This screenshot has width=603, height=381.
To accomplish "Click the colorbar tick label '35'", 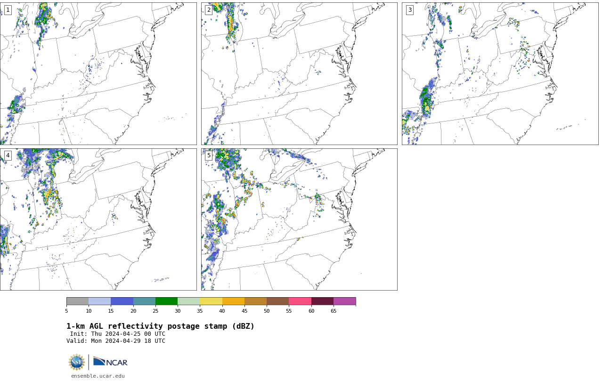I will pos(200,311).
